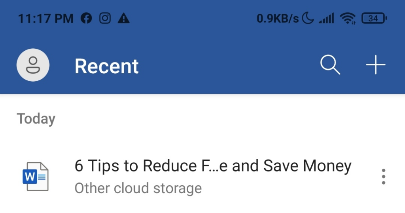Tap blank white area right of Today
The height and width of the screenshot is (213, 405).
pos(221,119)
